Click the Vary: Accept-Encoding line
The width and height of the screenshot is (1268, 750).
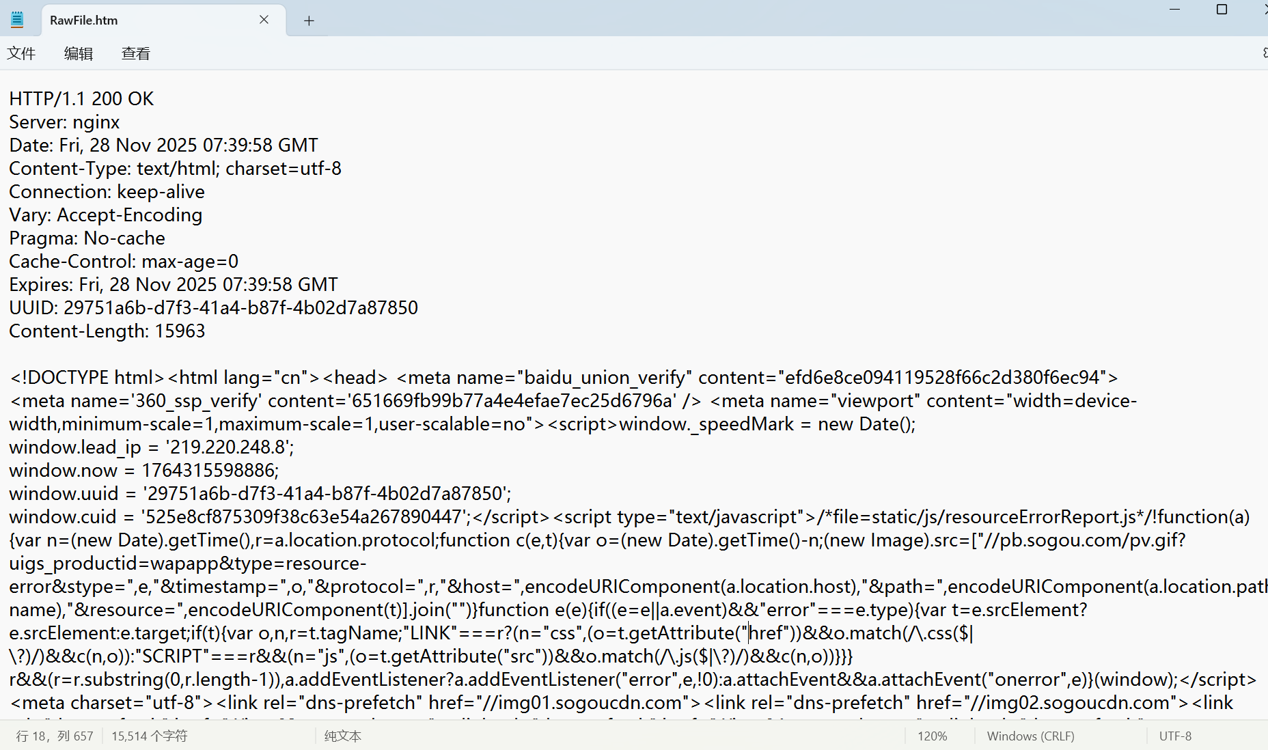pyautogui.click(x=105, y=215)
